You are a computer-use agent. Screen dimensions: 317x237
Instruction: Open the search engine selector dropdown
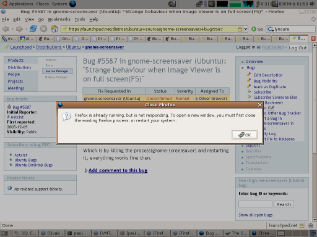[x=271, y=29]
